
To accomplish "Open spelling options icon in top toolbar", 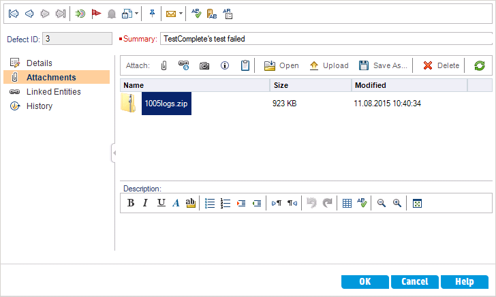I will (228, 14).
